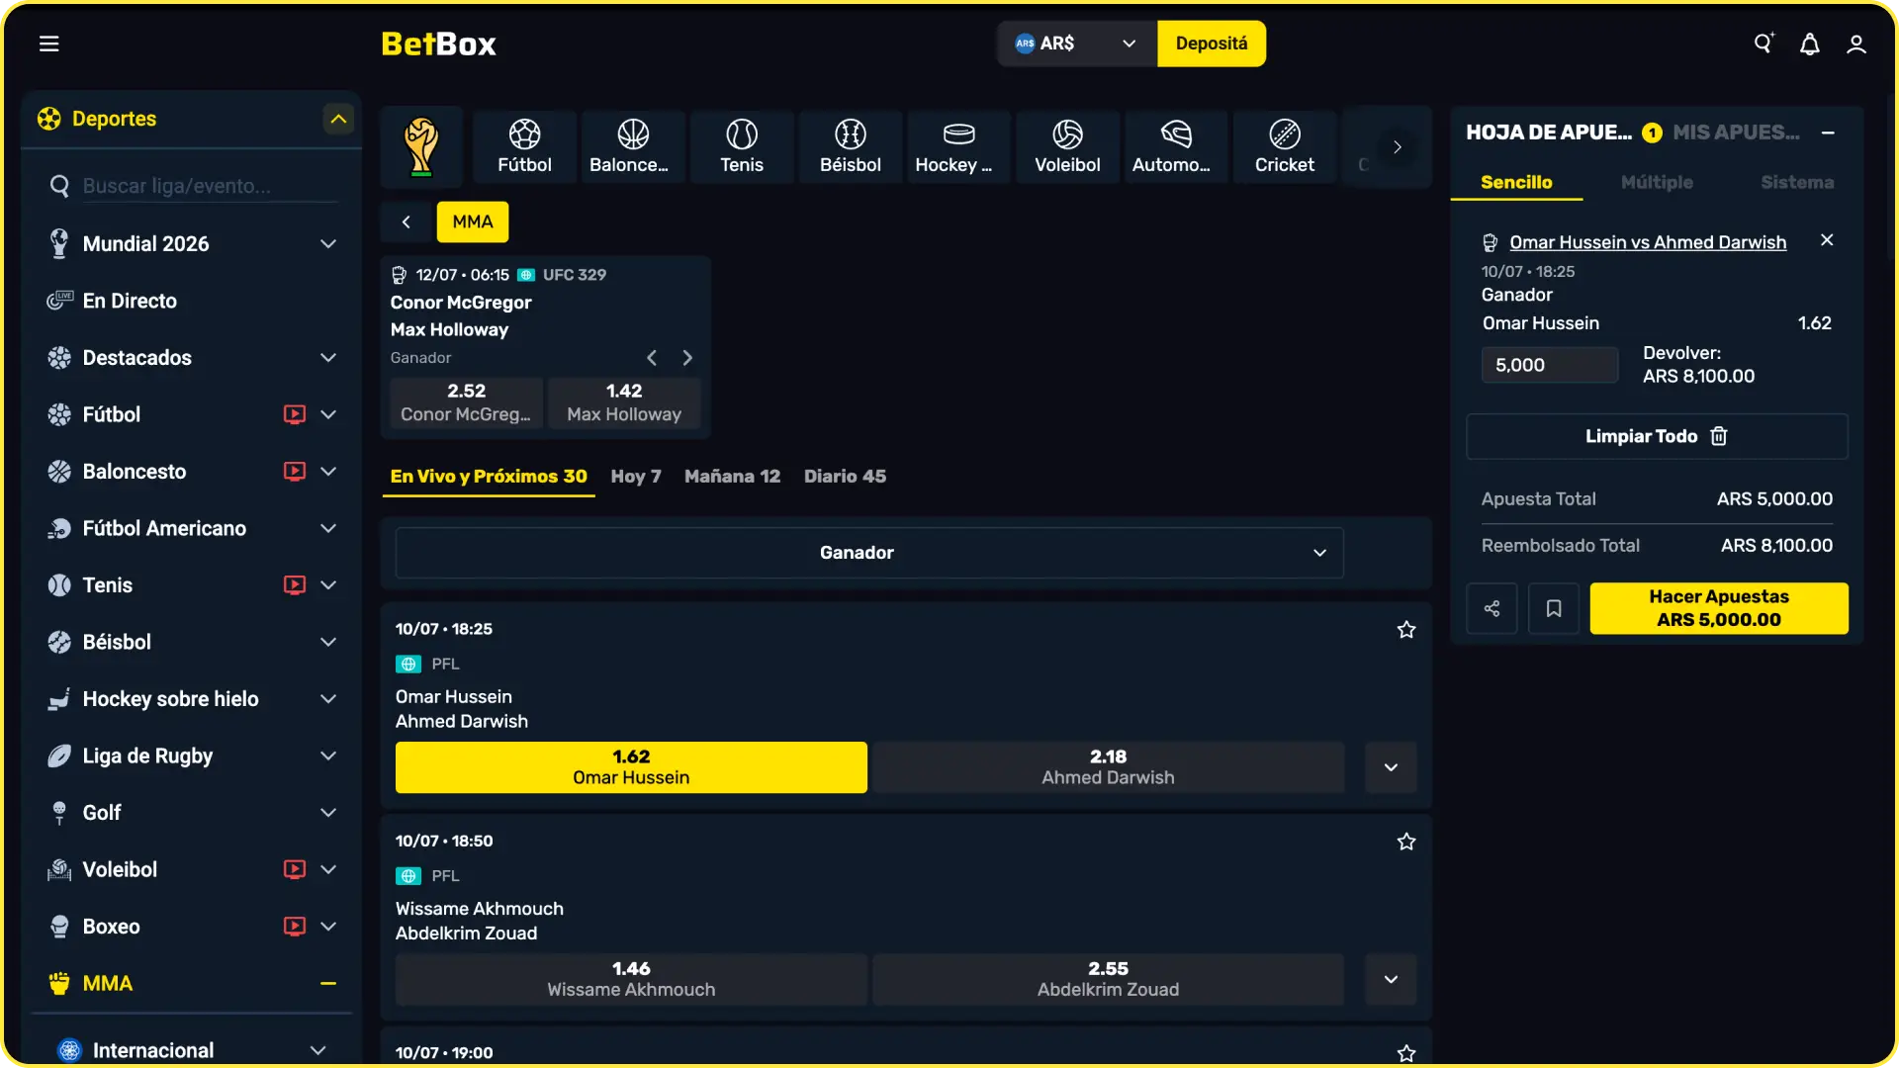Open the Ganador market dropdown
The width and height of the screenshot is (1899, 1068).
[x=868, y=553]
